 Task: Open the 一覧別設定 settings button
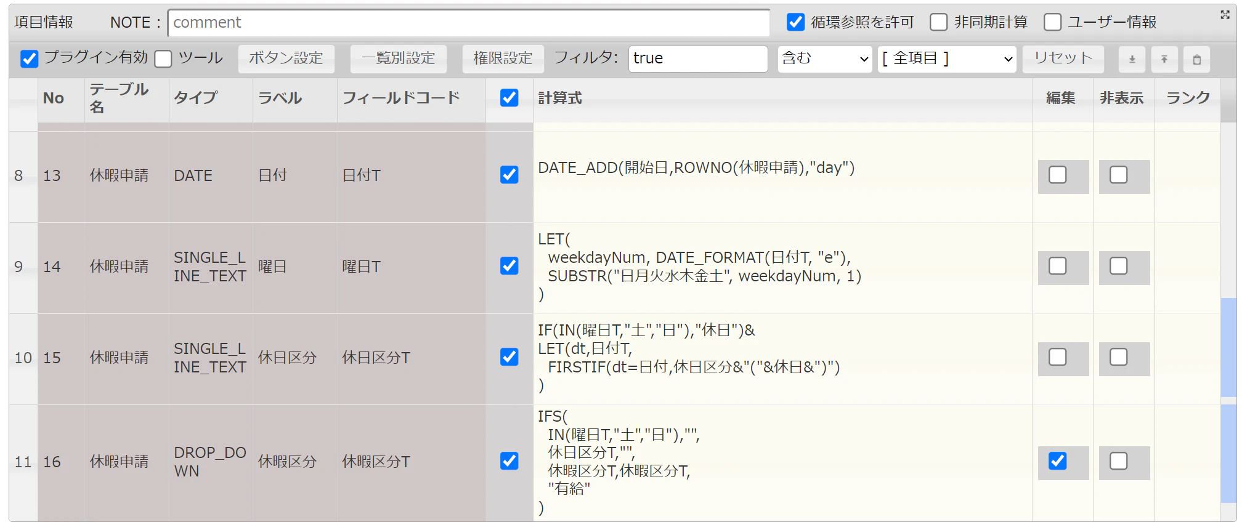click(399, 58)
